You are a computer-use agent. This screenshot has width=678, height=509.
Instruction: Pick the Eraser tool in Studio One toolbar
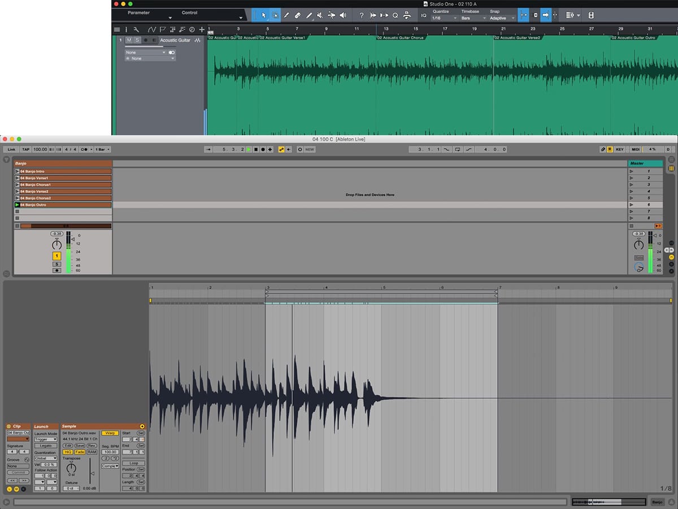click(x=297, y=15)
